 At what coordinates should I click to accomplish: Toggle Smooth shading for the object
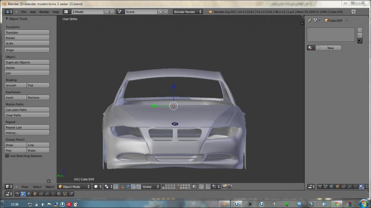click(x=16, y=85)
